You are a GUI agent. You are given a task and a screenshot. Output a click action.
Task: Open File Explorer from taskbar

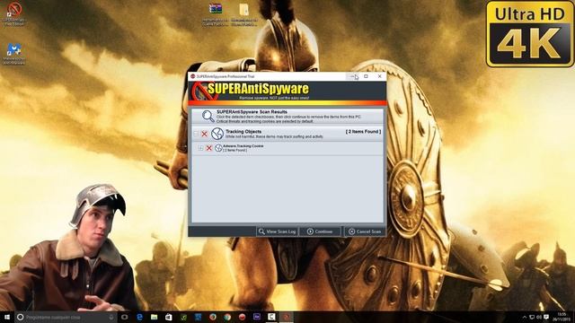[x=154, y=317]
